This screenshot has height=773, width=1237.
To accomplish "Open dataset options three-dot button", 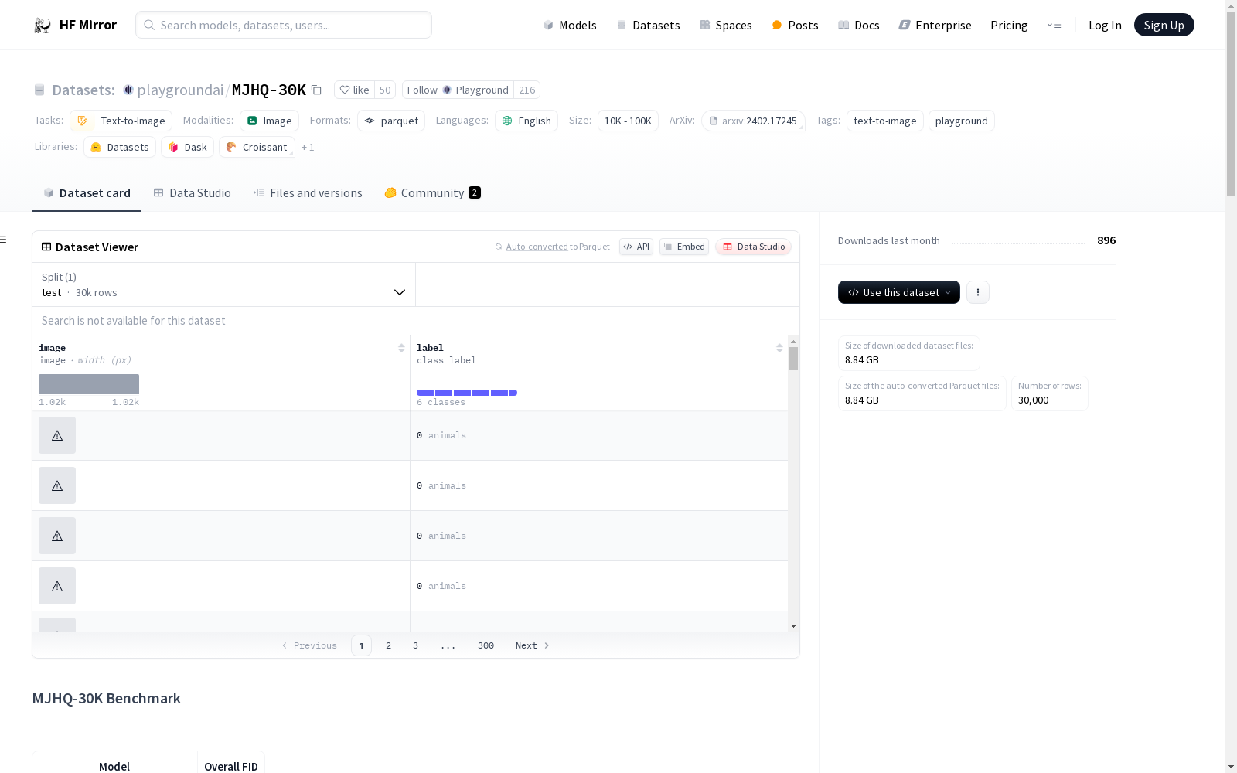I will [x=978, y=292].
